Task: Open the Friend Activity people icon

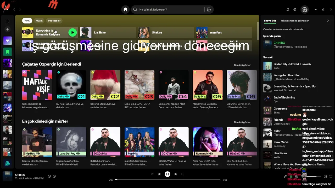Action: 295,9
